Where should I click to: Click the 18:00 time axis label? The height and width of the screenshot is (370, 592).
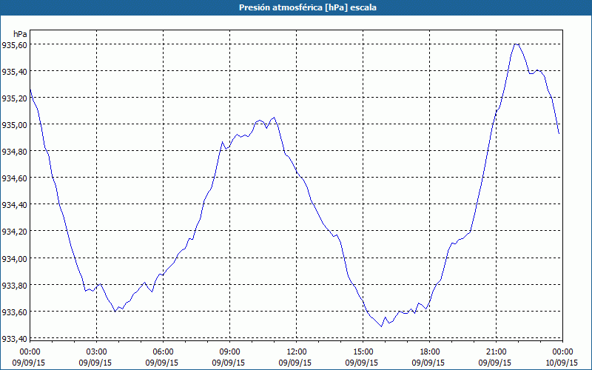point(430,352)
